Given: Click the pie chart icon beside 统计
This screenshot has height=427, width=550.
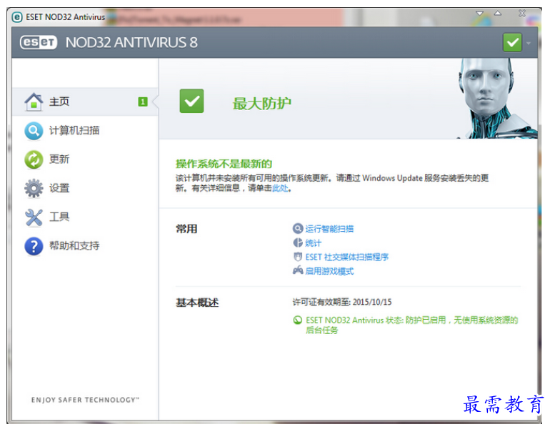Looking at the screenshot, I should (298, 242).
